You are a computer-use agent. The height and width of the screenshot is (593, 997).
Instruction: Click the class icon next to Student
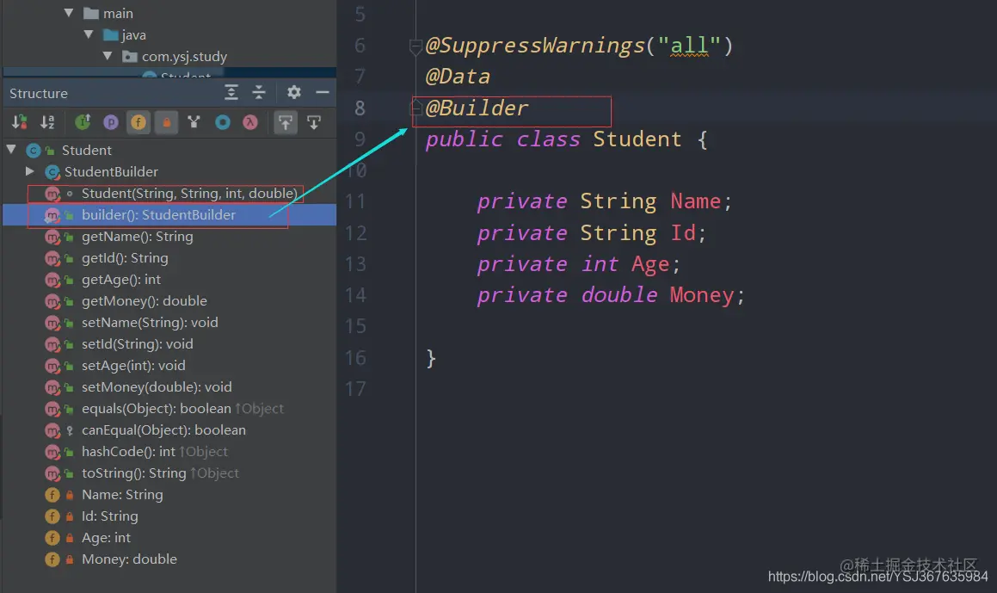coord(33,150)
